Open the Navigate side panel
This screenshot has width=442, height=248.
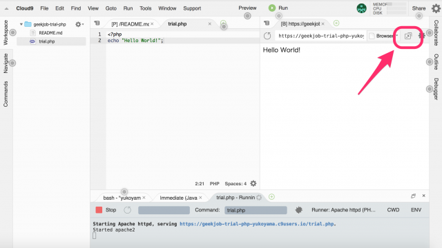(6, 63)
